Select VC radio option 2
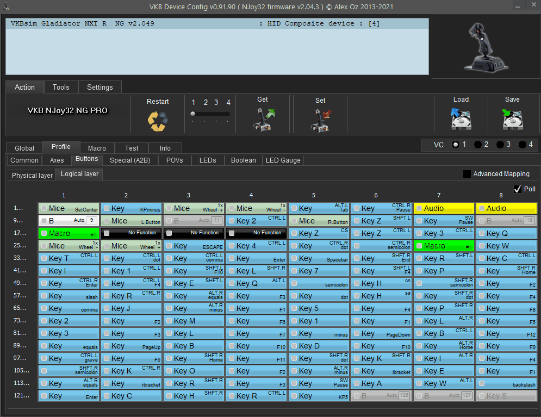This screenshot has height=417, width=541. click(x=477, y=145)
